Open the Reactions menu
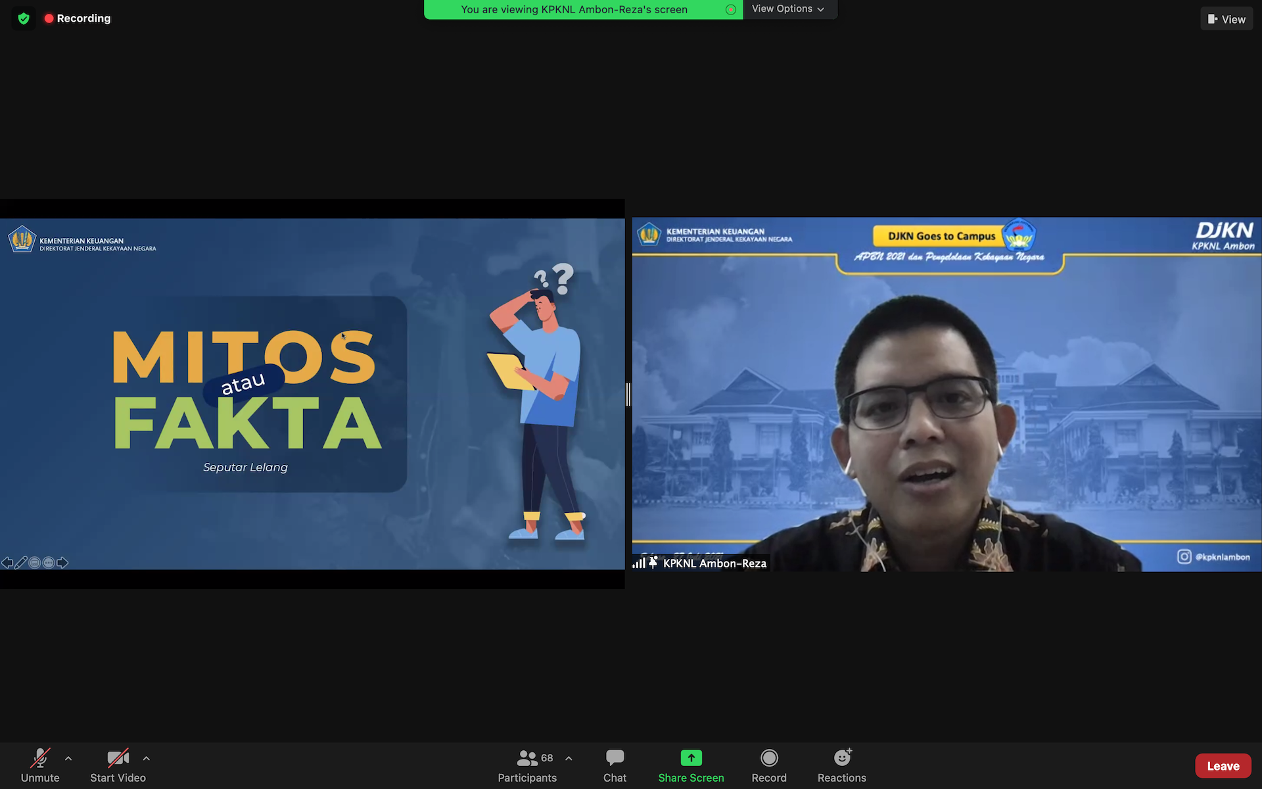 point(841,766)
